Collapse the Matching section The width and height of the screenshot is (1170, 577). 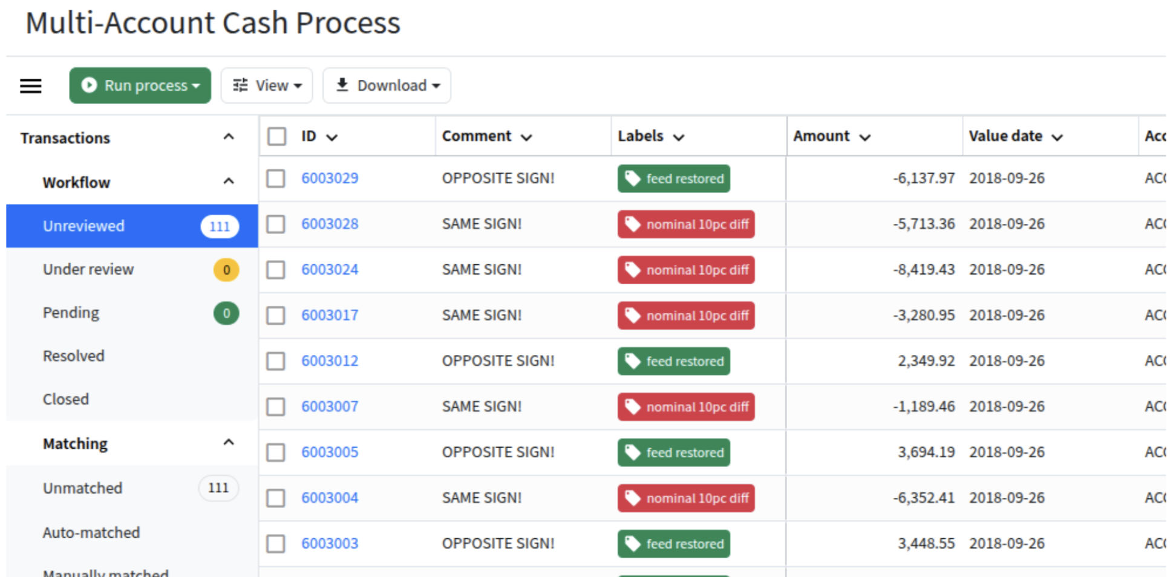pos(229,443)
